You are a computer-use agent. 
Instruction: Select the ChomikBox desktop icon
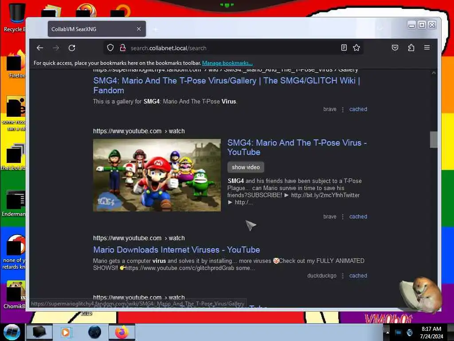(15, 295)
